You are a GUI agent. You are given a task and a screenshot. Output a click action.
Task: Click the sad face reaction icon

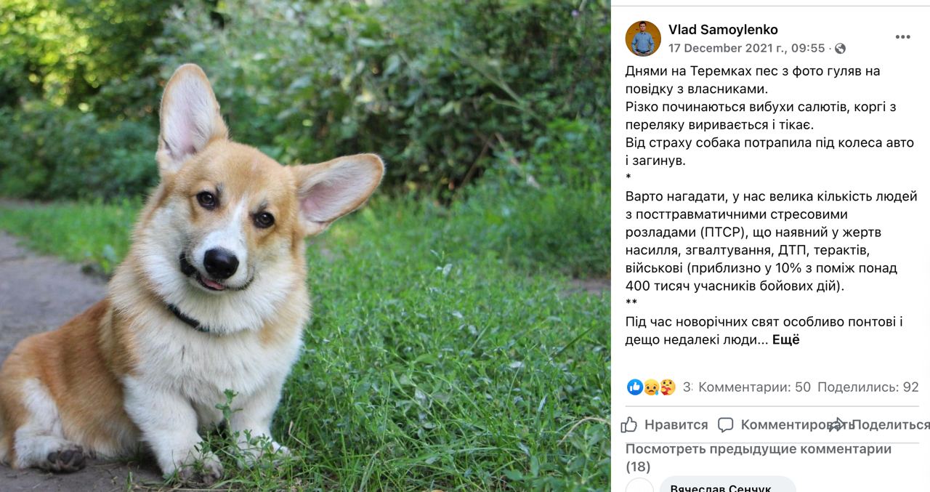651,387
